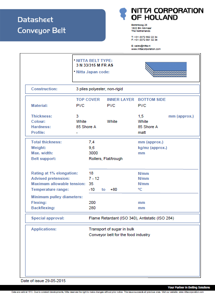Image resolution: width=215 pixels, height=303 pixels.
Task: Select backflexing diameter 280
Action: tap(92, 208)
